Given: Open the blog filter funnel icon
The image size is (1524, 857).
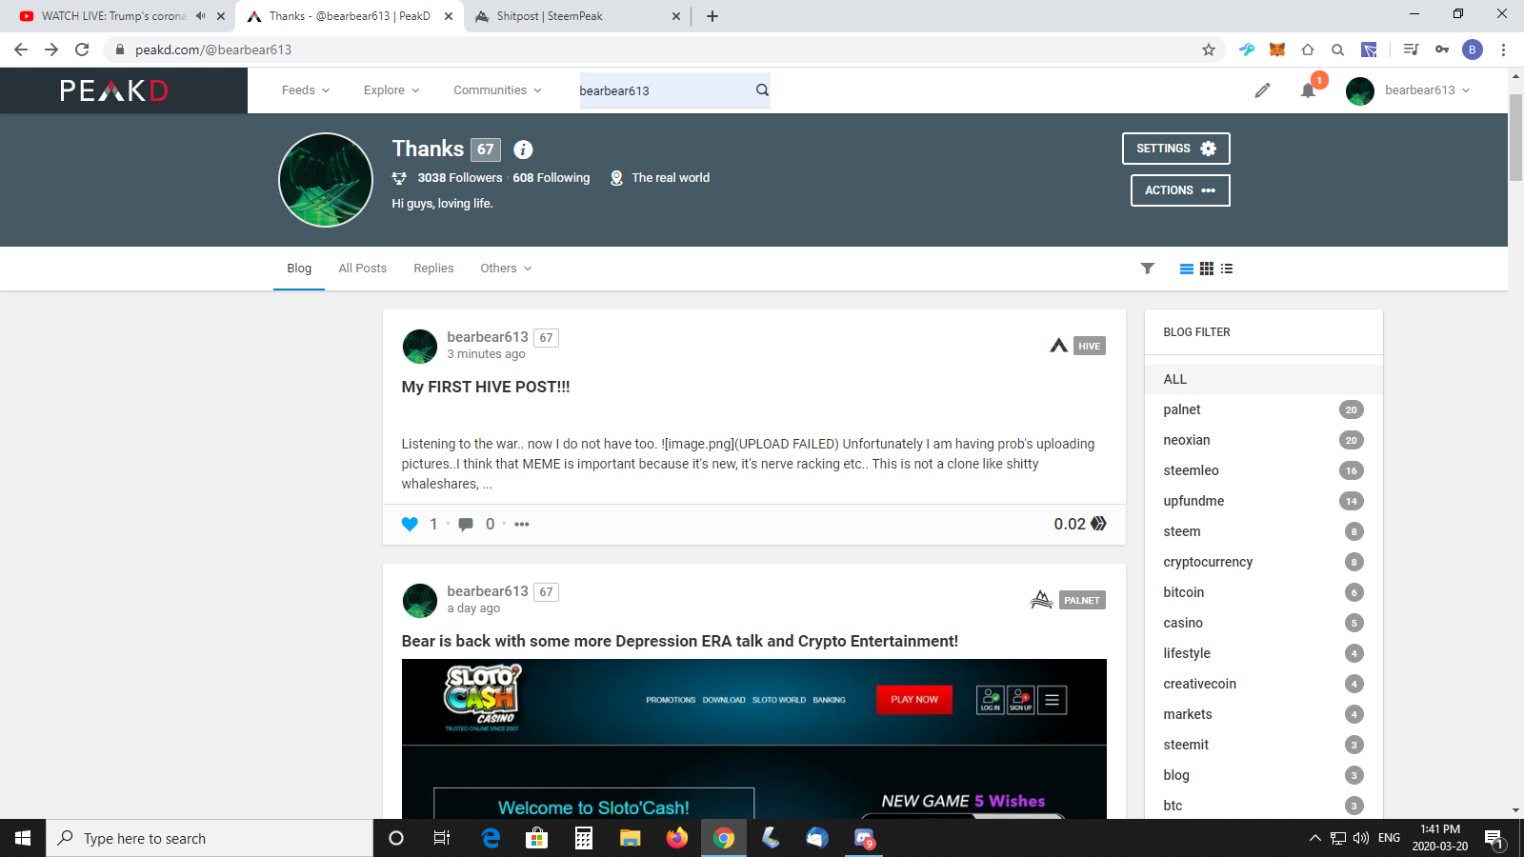Looking at the screenshot, I should [x=1148, y=269].
